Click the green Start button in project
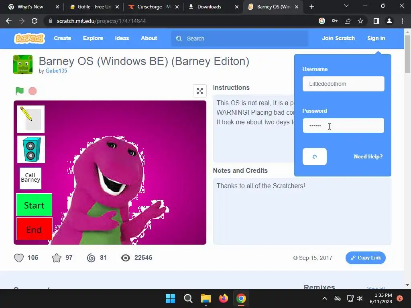 (34, 205)
